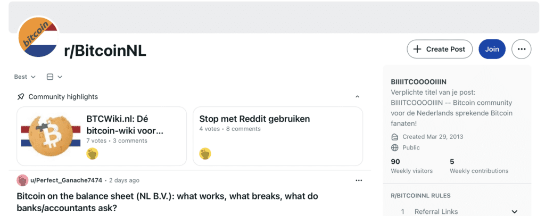Open the BTCWiki.nl highlight thumbnail
Image resolution: width=545 pixels, height=216 pixels.
click(x=51, y=136)
